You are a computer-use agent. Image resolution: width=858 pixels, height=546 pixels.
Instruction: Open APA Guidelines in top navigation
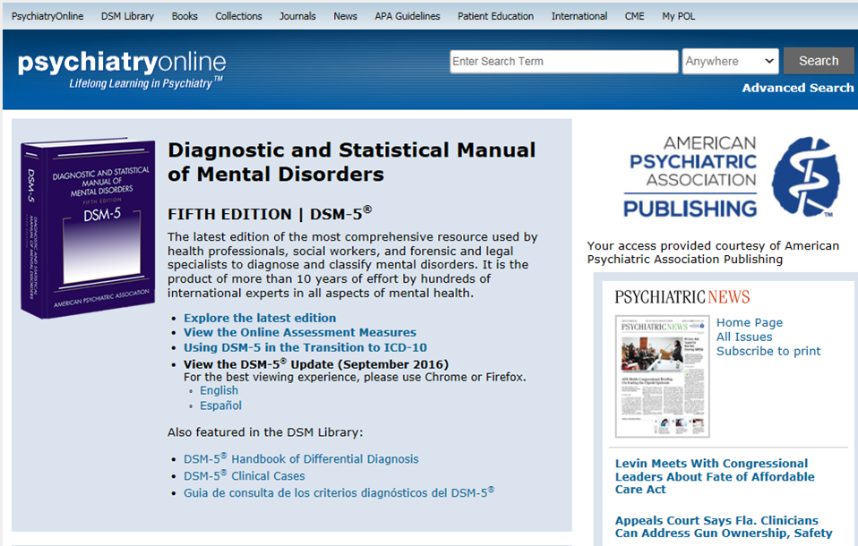(408, 16)
